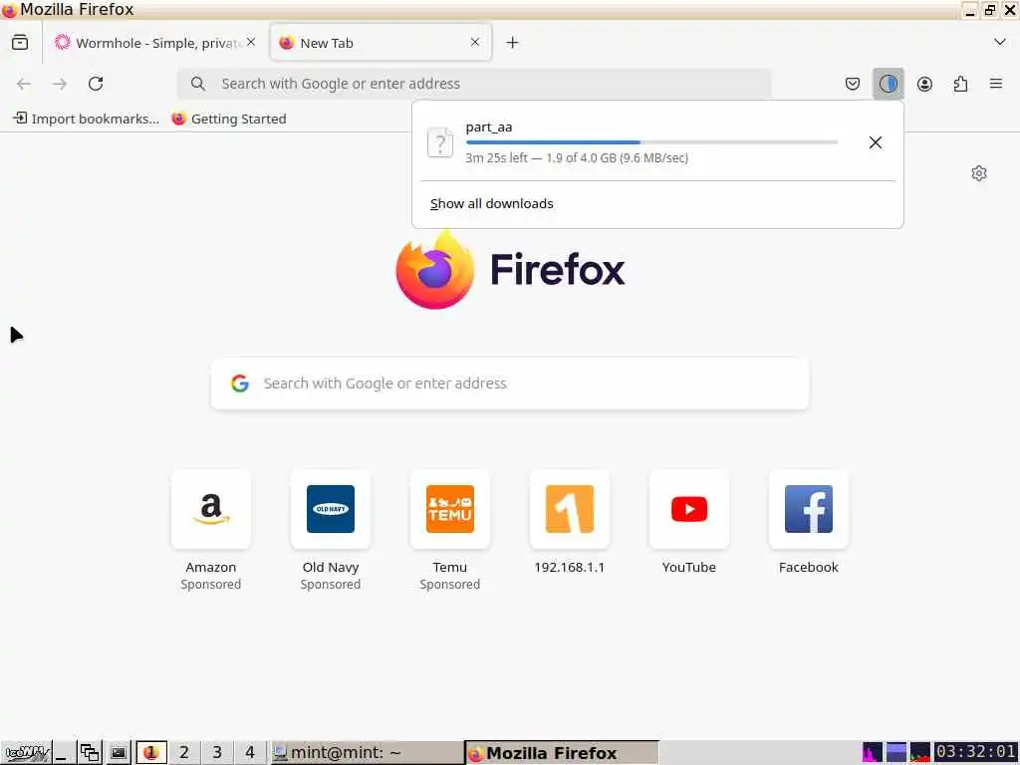Focus the address bar search field
1020x765 pixels.
474,84
